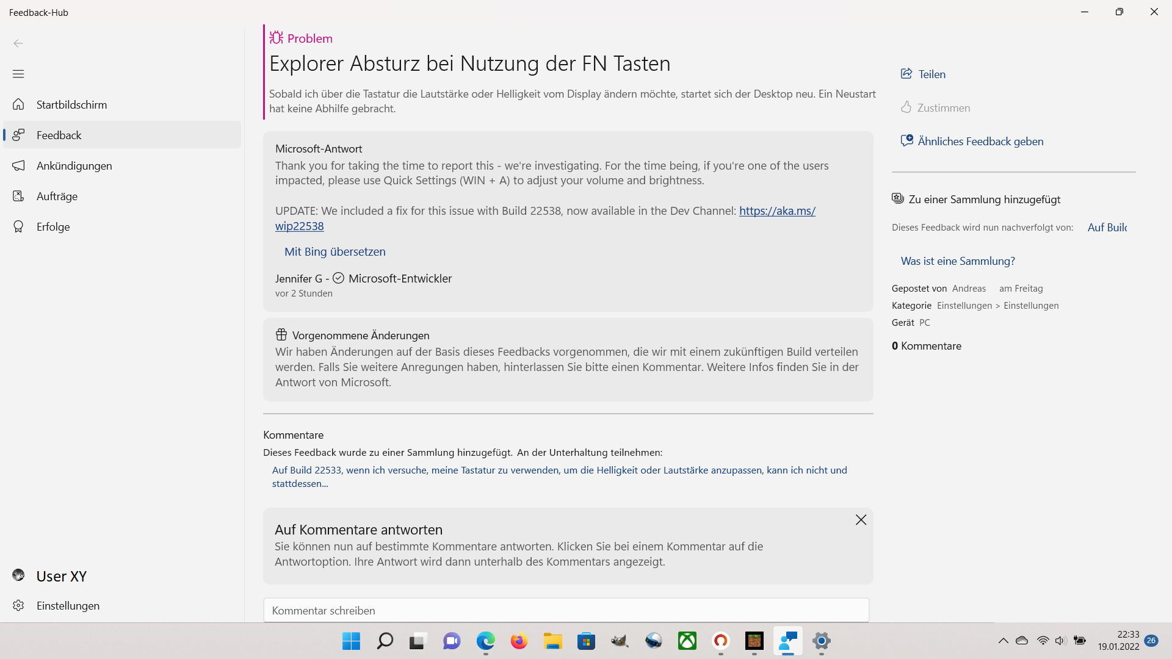This screenshot has width=1172, height=659.
Task: Select Ankündigungen in the sidebar
Action: pyautogui.click(x=74, y=165)
